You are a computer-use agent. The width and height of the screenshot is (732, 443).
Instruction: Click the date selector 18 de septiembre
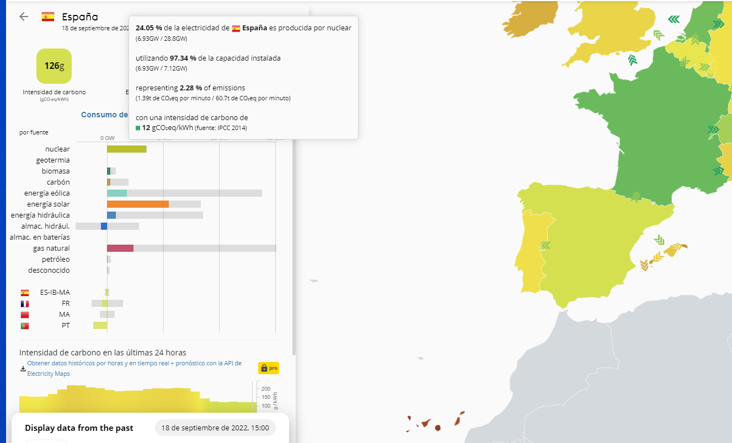[x=215, y=428]
